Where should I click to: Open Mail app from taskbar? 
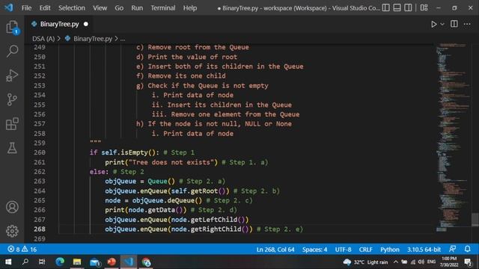(x=95, y=262)
